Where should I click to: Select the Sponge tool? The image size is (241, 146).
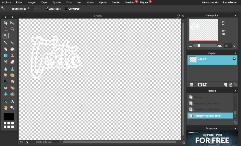coord(12,75)
